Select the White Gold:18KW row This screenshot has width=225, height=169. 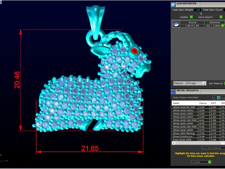198,130
